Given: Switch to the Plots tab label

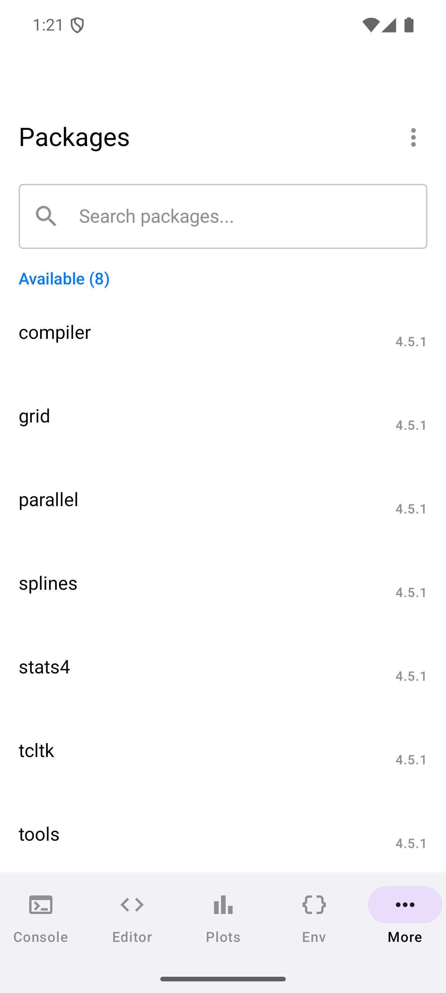Looking at the screenshot, I should click(223, 937).
